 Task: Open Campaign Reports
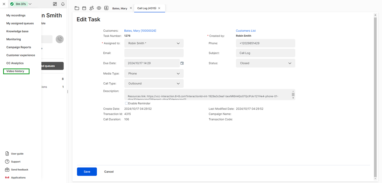pos(19,47)
